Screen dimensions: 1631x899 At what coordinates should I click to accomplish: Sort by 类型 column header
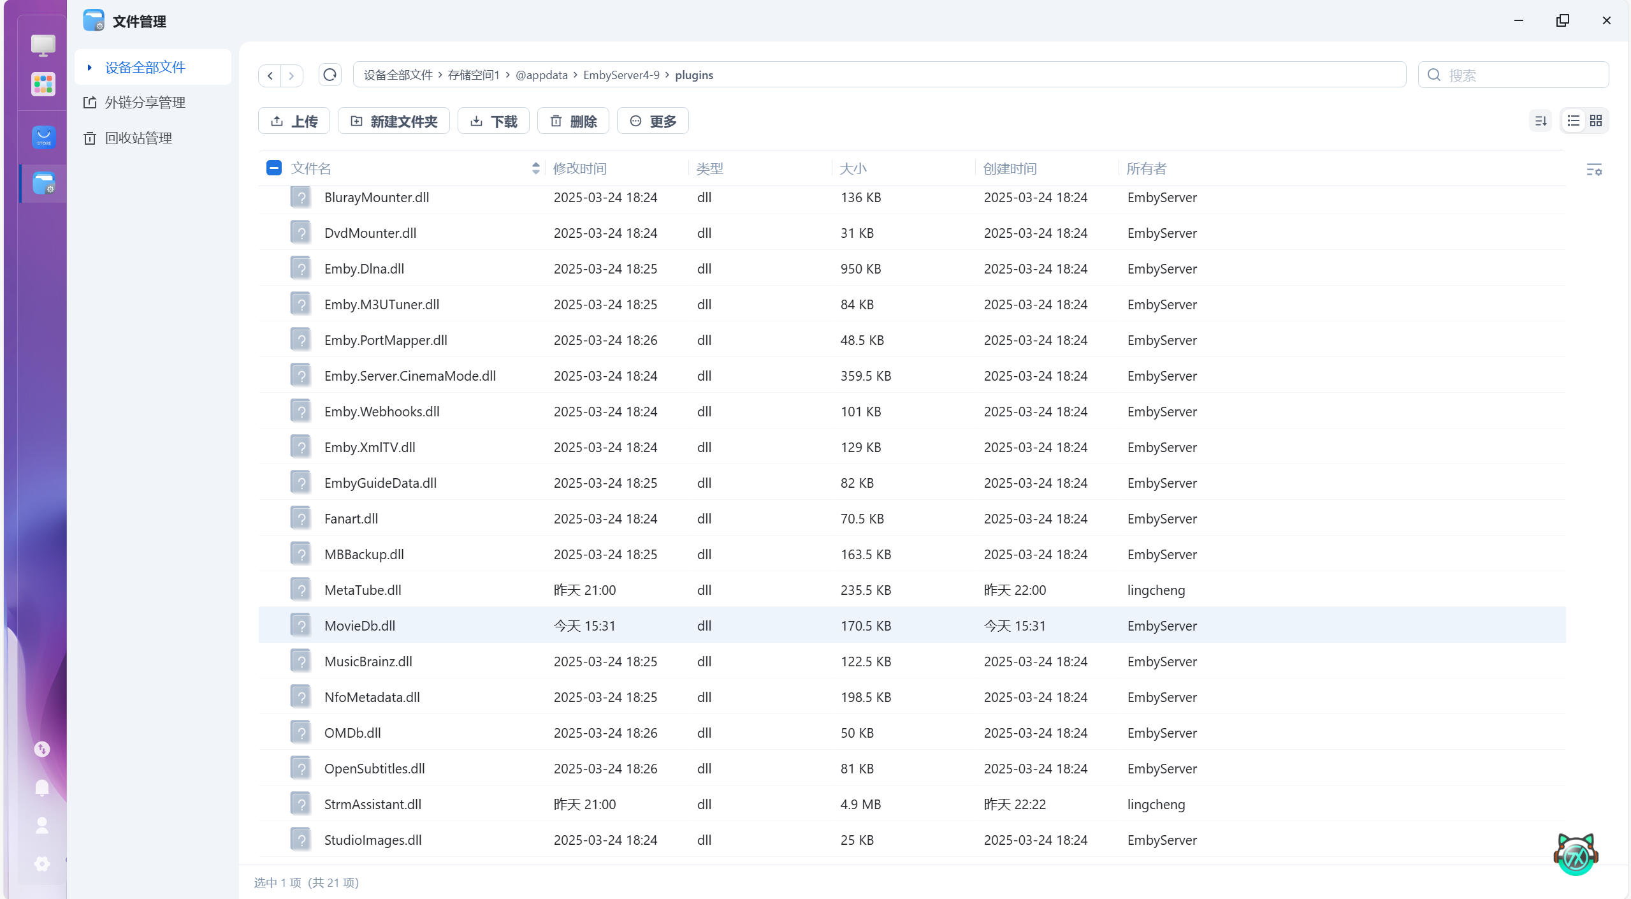pos(710,168)
